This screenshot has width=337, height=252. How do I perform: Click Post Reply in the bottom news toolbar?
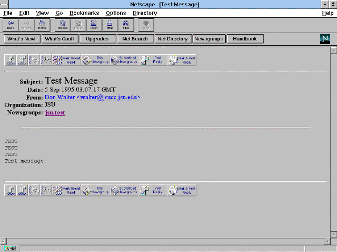(x=153, y=190)
